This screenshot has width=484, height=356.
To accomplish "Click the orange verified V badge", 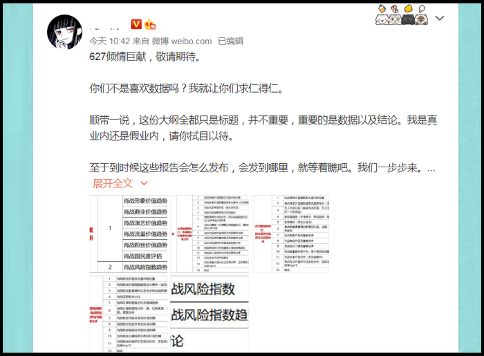I will 136,24.
